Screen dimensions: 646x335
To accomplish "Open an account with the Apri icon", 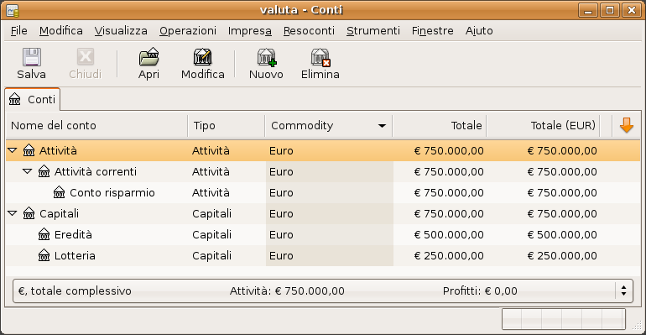I will coord(148,57).
